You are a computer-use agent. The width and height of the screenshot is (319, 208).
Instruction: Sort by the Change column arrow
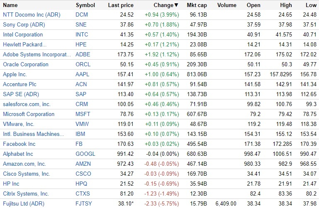click(x=176, y=5)
